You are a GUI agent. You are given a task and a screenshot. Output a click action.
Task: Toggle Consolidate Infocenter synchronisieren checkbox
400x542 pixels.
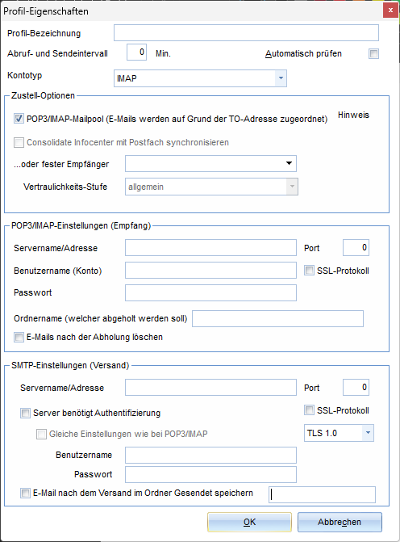(x=19, y=142)
